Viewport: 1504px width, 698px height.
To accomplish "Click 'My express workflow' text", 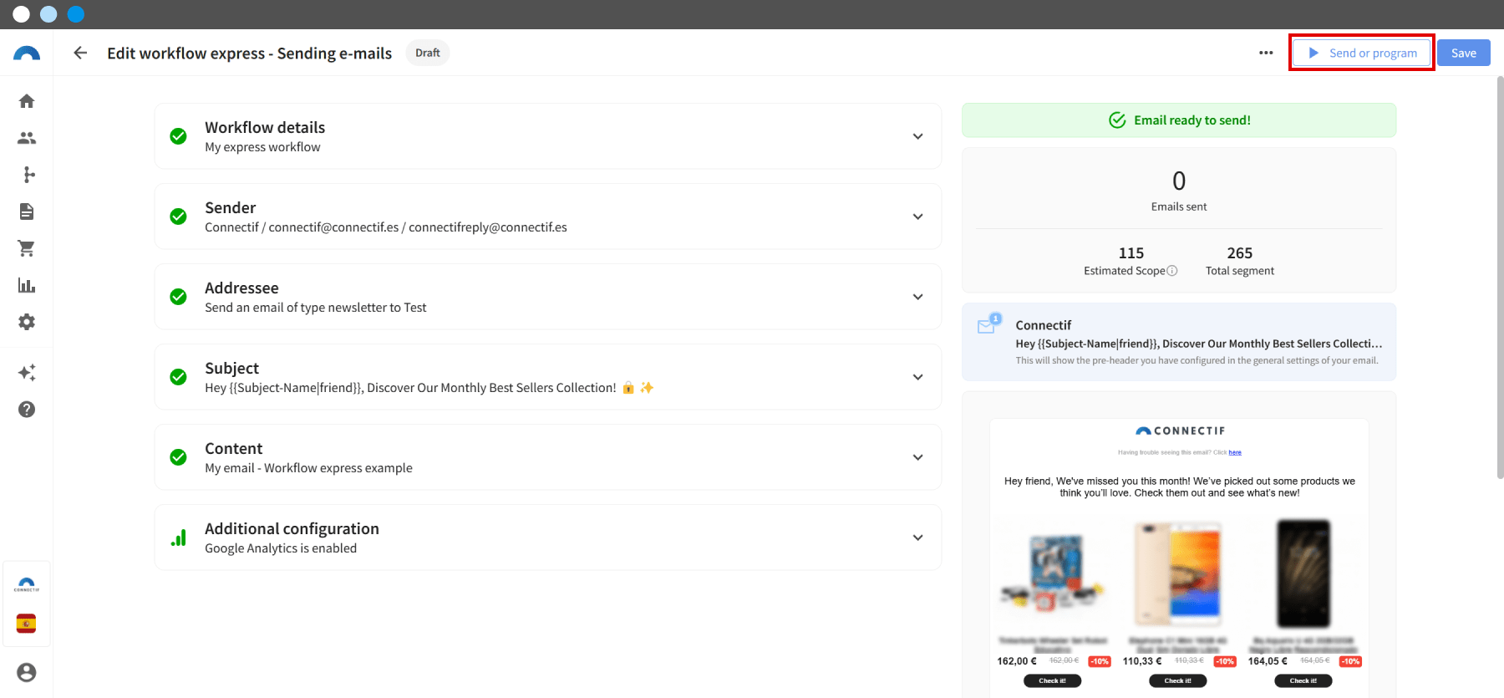I will 262,147.
